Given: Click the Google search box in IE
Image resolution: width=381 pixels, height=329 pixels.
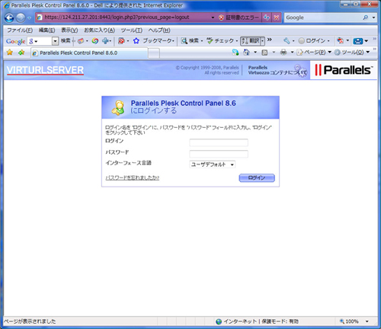Looking at the screenshot, I should tap(322, 18).
